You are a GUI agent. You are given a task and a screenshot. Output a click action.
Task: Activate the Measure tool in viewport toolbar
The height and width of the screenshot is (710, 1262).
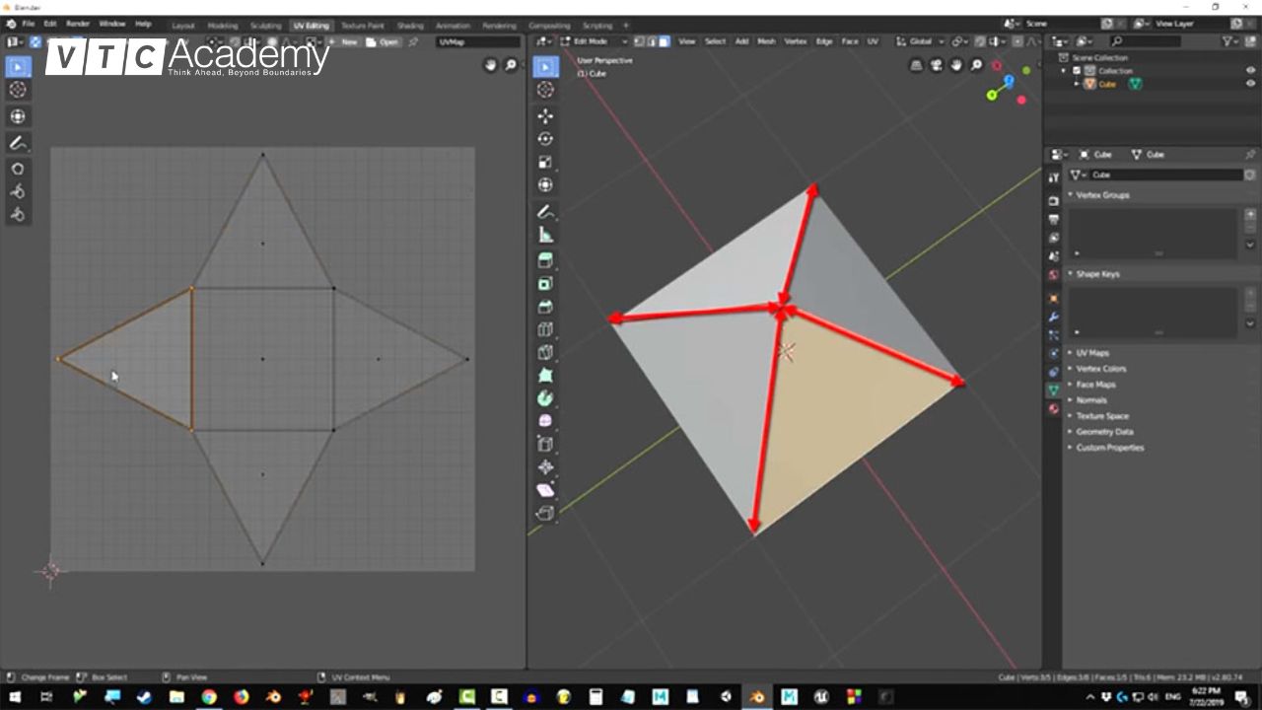point(545,235)
